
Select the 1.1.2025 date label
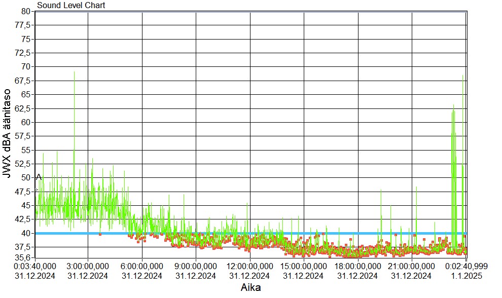point(463,276)
